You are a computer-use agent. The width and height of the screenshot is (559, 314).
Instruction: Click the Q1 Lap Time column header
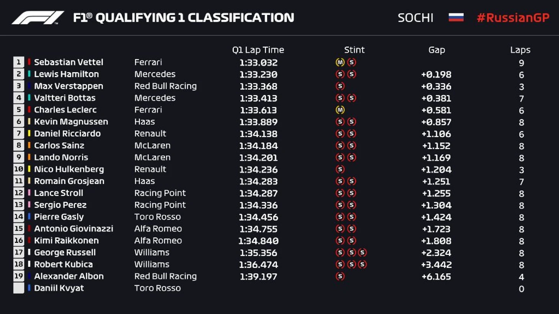(x=258, y=50)
